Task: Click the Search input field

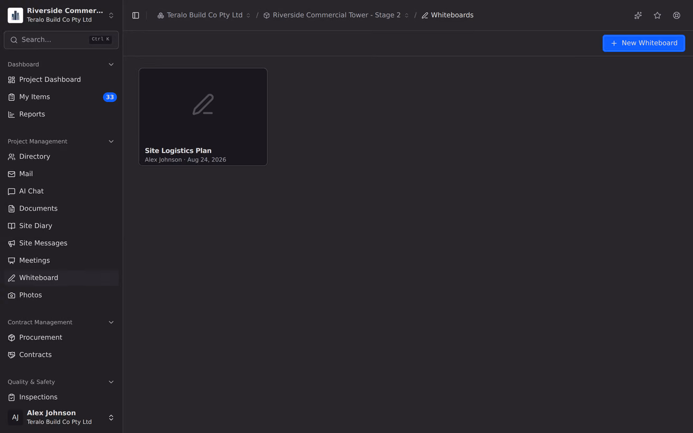Action: tap(61, 40)
